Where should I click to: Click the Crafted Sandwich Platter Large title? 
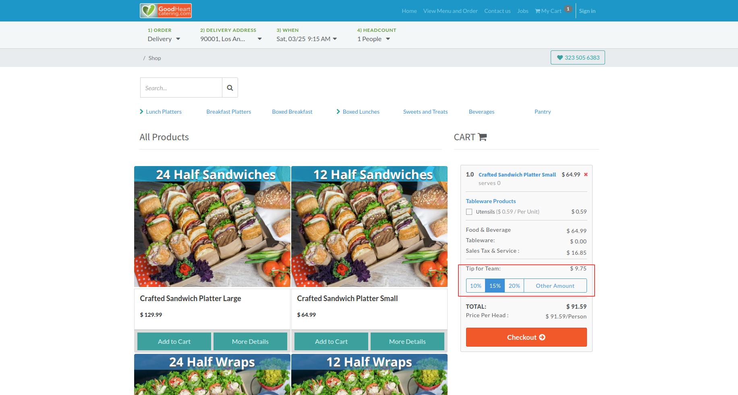pos(191,298)
